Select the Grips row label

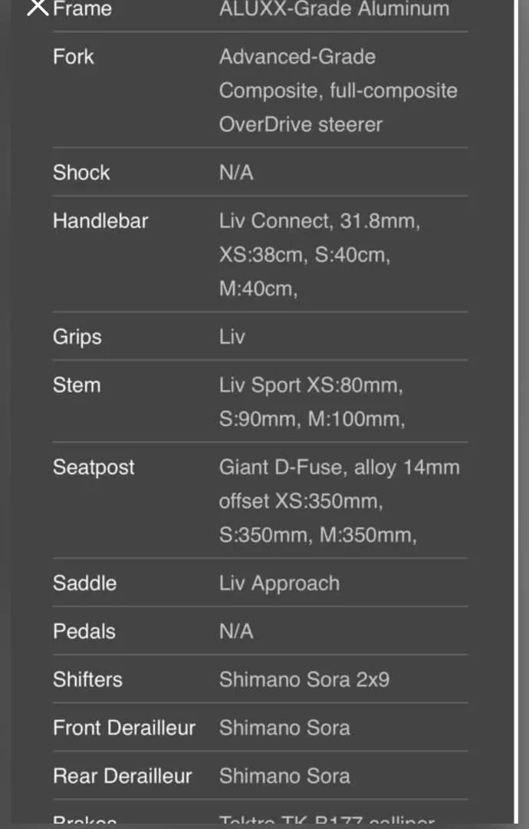[x=77, y=337]
